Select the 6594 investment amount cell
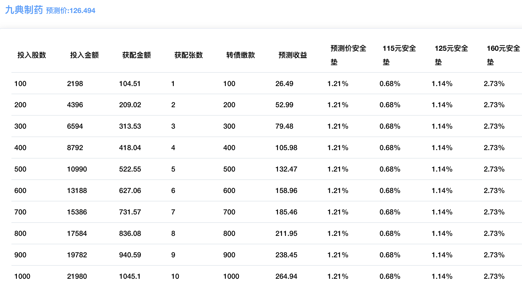 75,126
